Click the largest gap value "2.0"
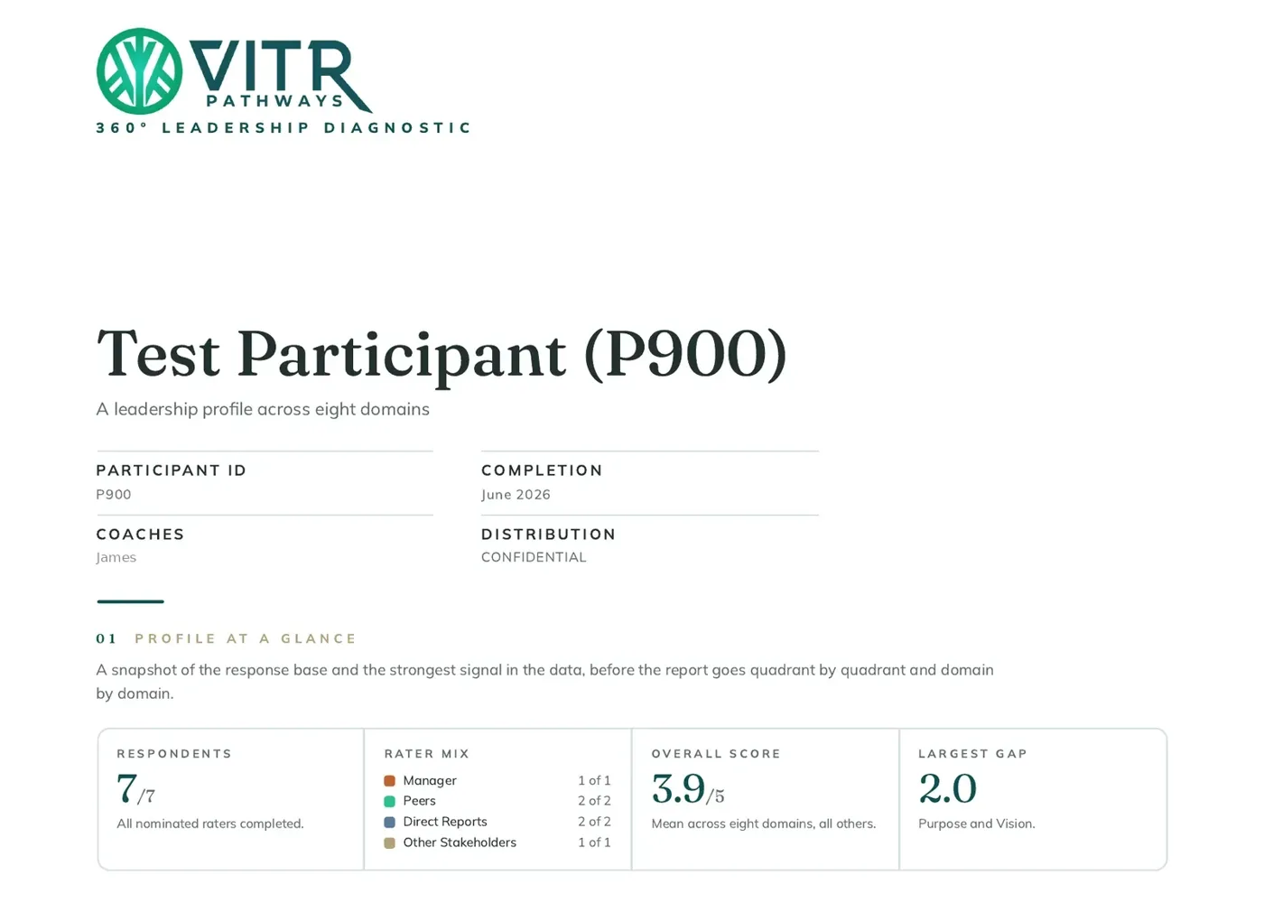1264x912 pixels. click(947, 789)
